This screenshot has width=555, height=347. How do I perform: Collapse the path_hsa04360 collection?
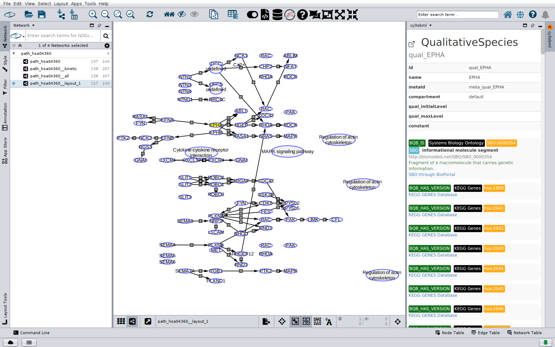click(14, 53)
